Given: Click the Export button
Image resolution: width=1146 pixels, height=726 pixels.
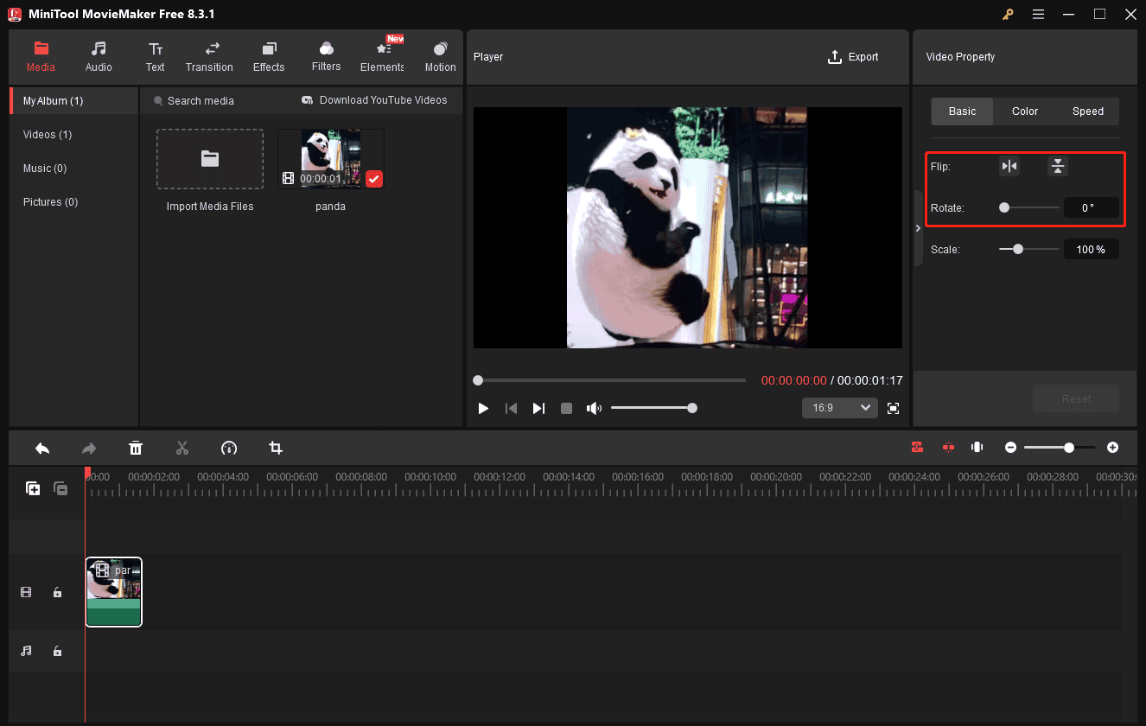Looking at the screenshot, I should pos(853,57).
